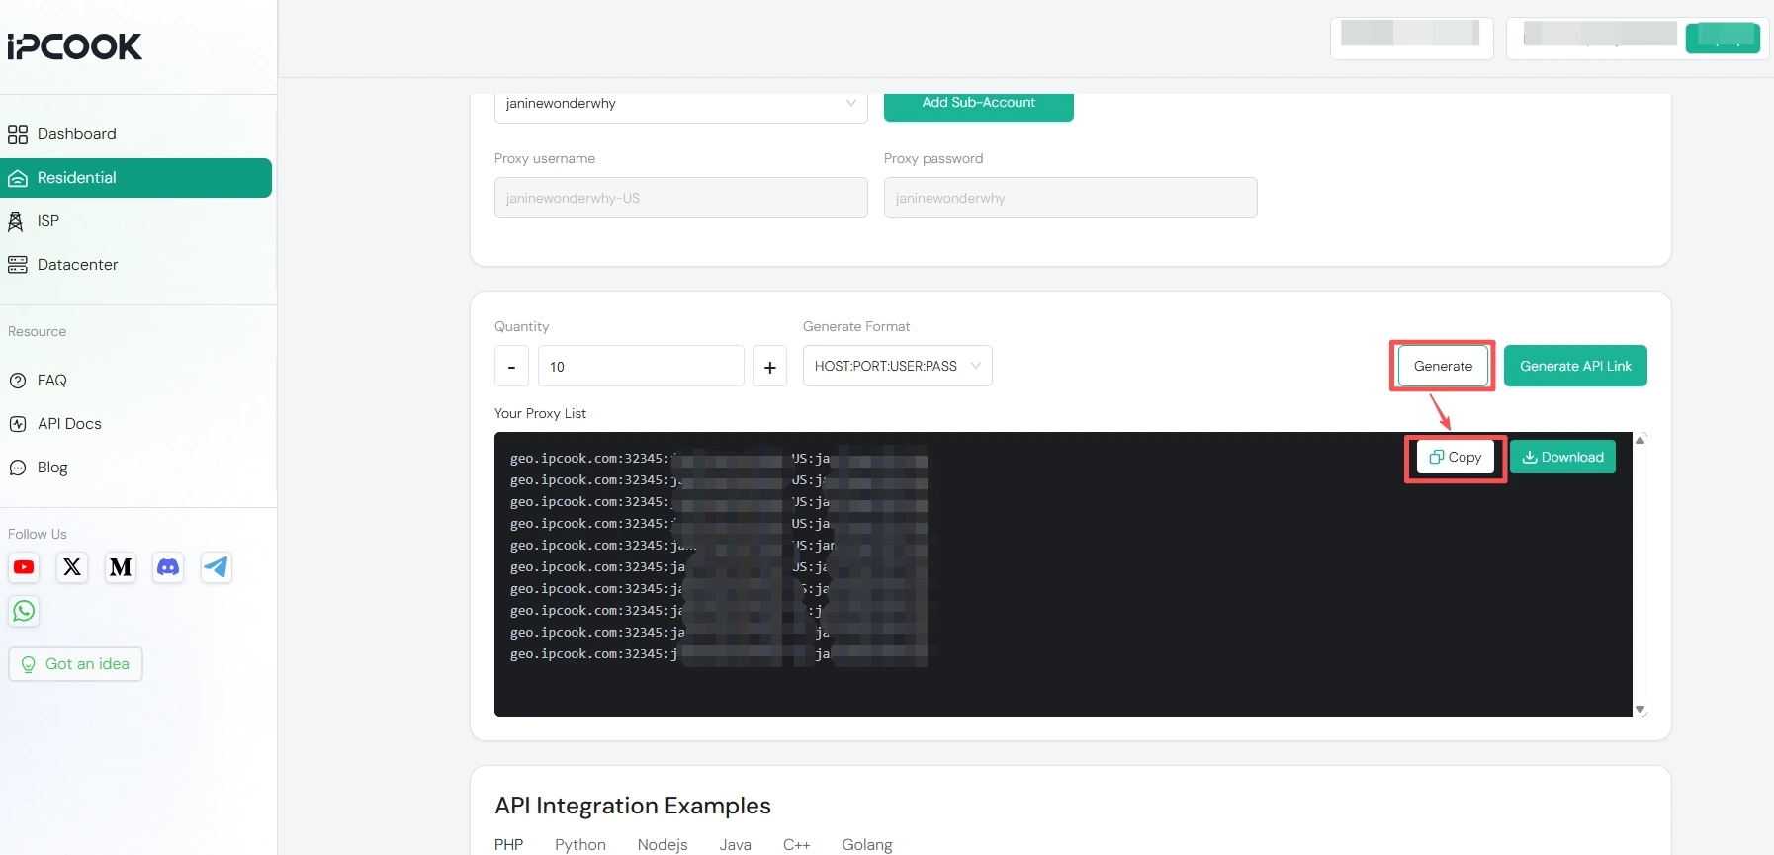The height and width of the screenshot is (855, 1774).
Task: Switch to the Nodejs example tab
Action: (663, 845)
